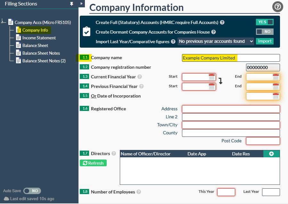
Task: Open calendar for Previous Financial Year Start
Action: click(x=212, y=87)
